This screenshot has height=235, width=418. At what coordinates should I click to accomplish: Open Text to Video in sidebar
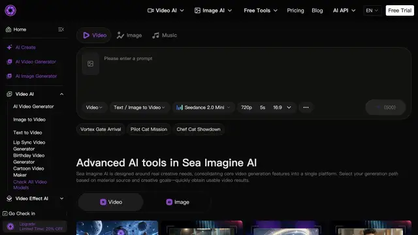27,133
